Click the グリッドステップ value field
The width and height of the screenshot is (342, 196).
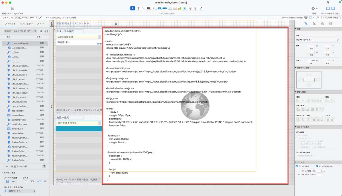click(320, 175)
